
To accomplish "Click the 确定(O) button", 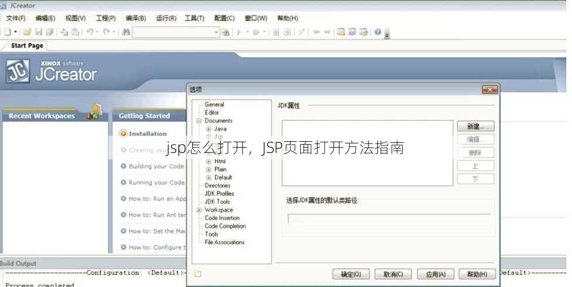I will [351, 274].
